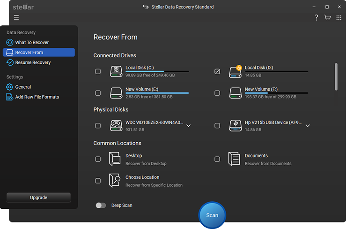Click the drives list vertical scrollbar

336,77
